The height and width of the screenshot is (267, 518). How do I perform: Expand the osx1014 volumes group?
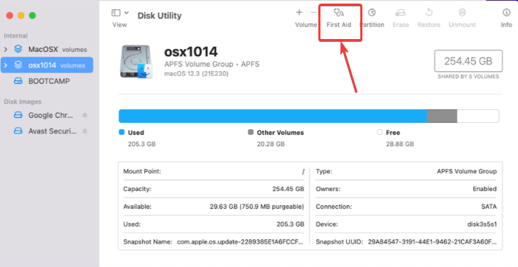click(x=5, y=65)
